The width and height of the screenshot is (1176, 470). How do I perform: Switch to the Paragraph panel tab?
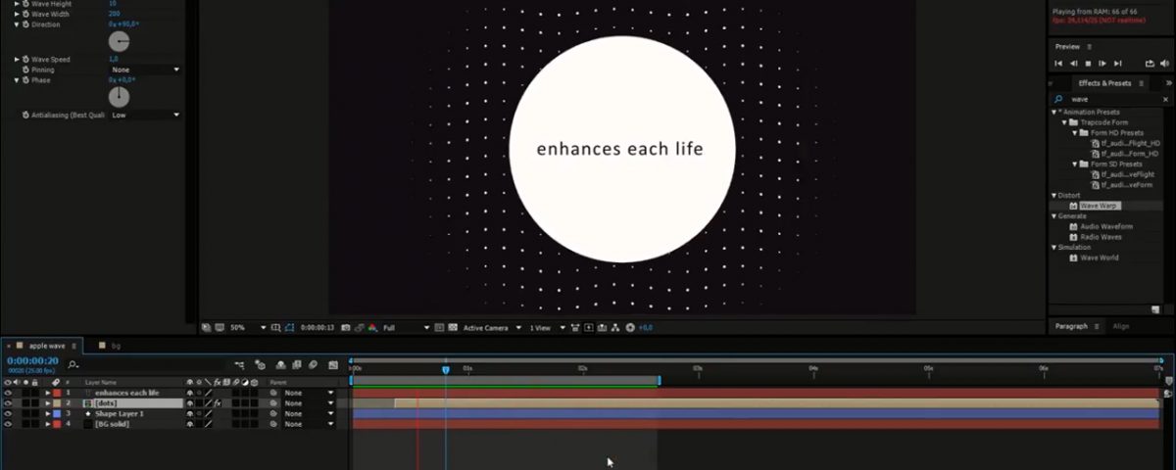tap(1071, 326)
